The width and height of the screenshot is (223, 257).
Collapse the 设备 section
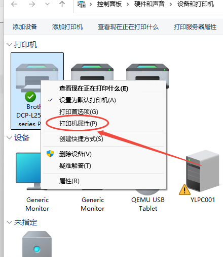[9, 138]
